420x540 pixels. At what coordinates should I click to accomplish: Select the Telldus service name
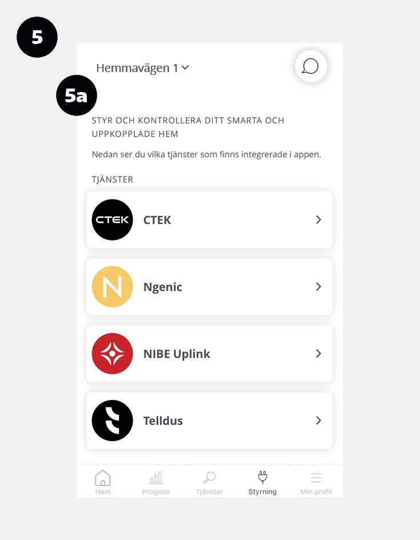coord(163,421)
